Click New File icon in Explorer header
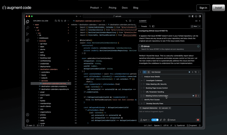 56,21
